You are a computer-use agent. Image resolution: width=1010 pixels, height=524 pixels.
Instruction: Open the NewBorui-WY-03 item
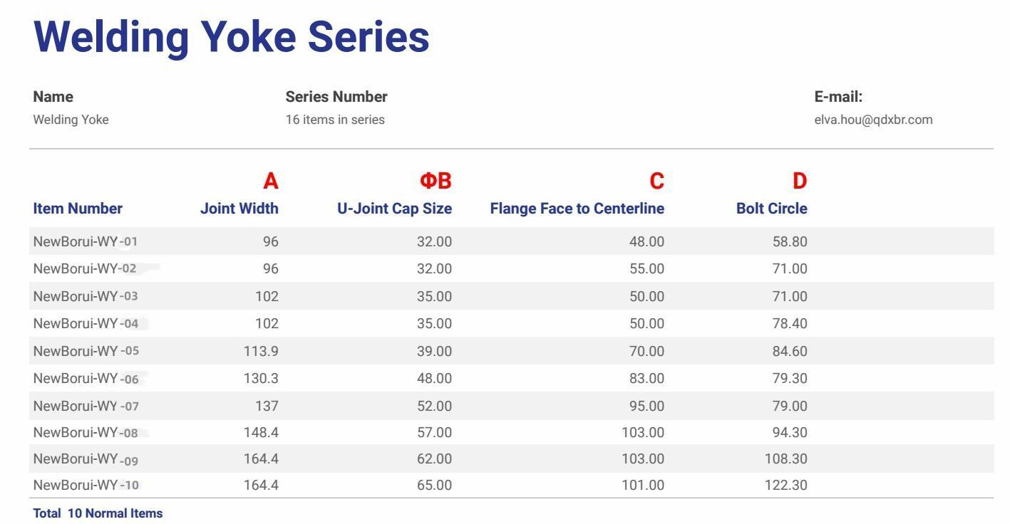86,296
